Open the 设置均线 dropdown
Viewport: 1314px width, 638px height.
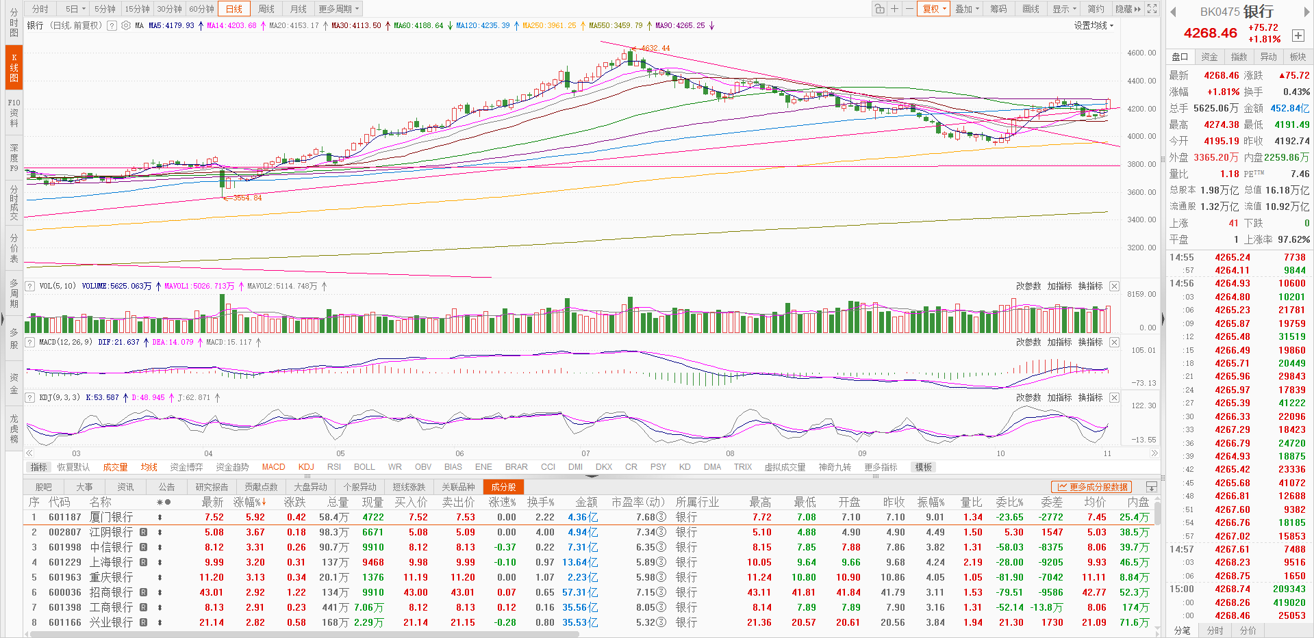point(1094,26)
